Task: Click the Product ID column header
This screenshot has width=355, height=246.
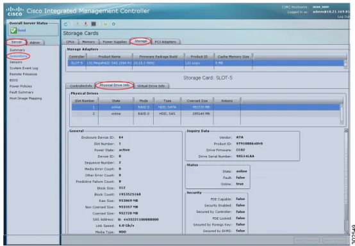Action: (199, 57)
